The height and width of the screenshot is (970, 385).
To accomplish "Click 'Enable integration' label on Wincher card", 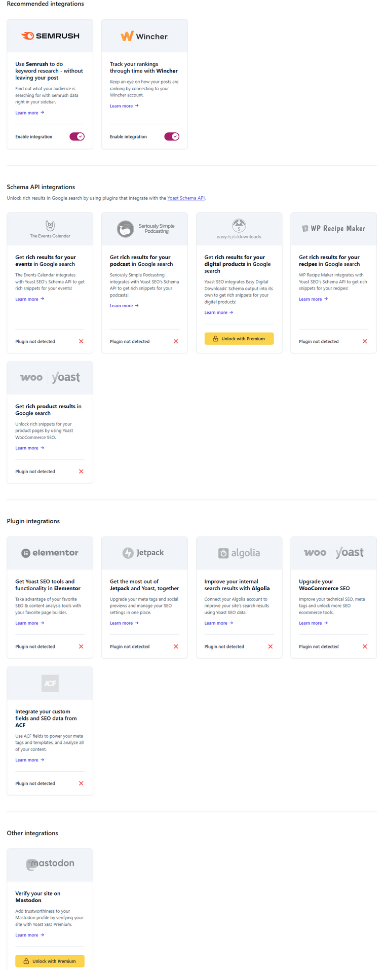I will pyautogui.click(x=128, y=137).
